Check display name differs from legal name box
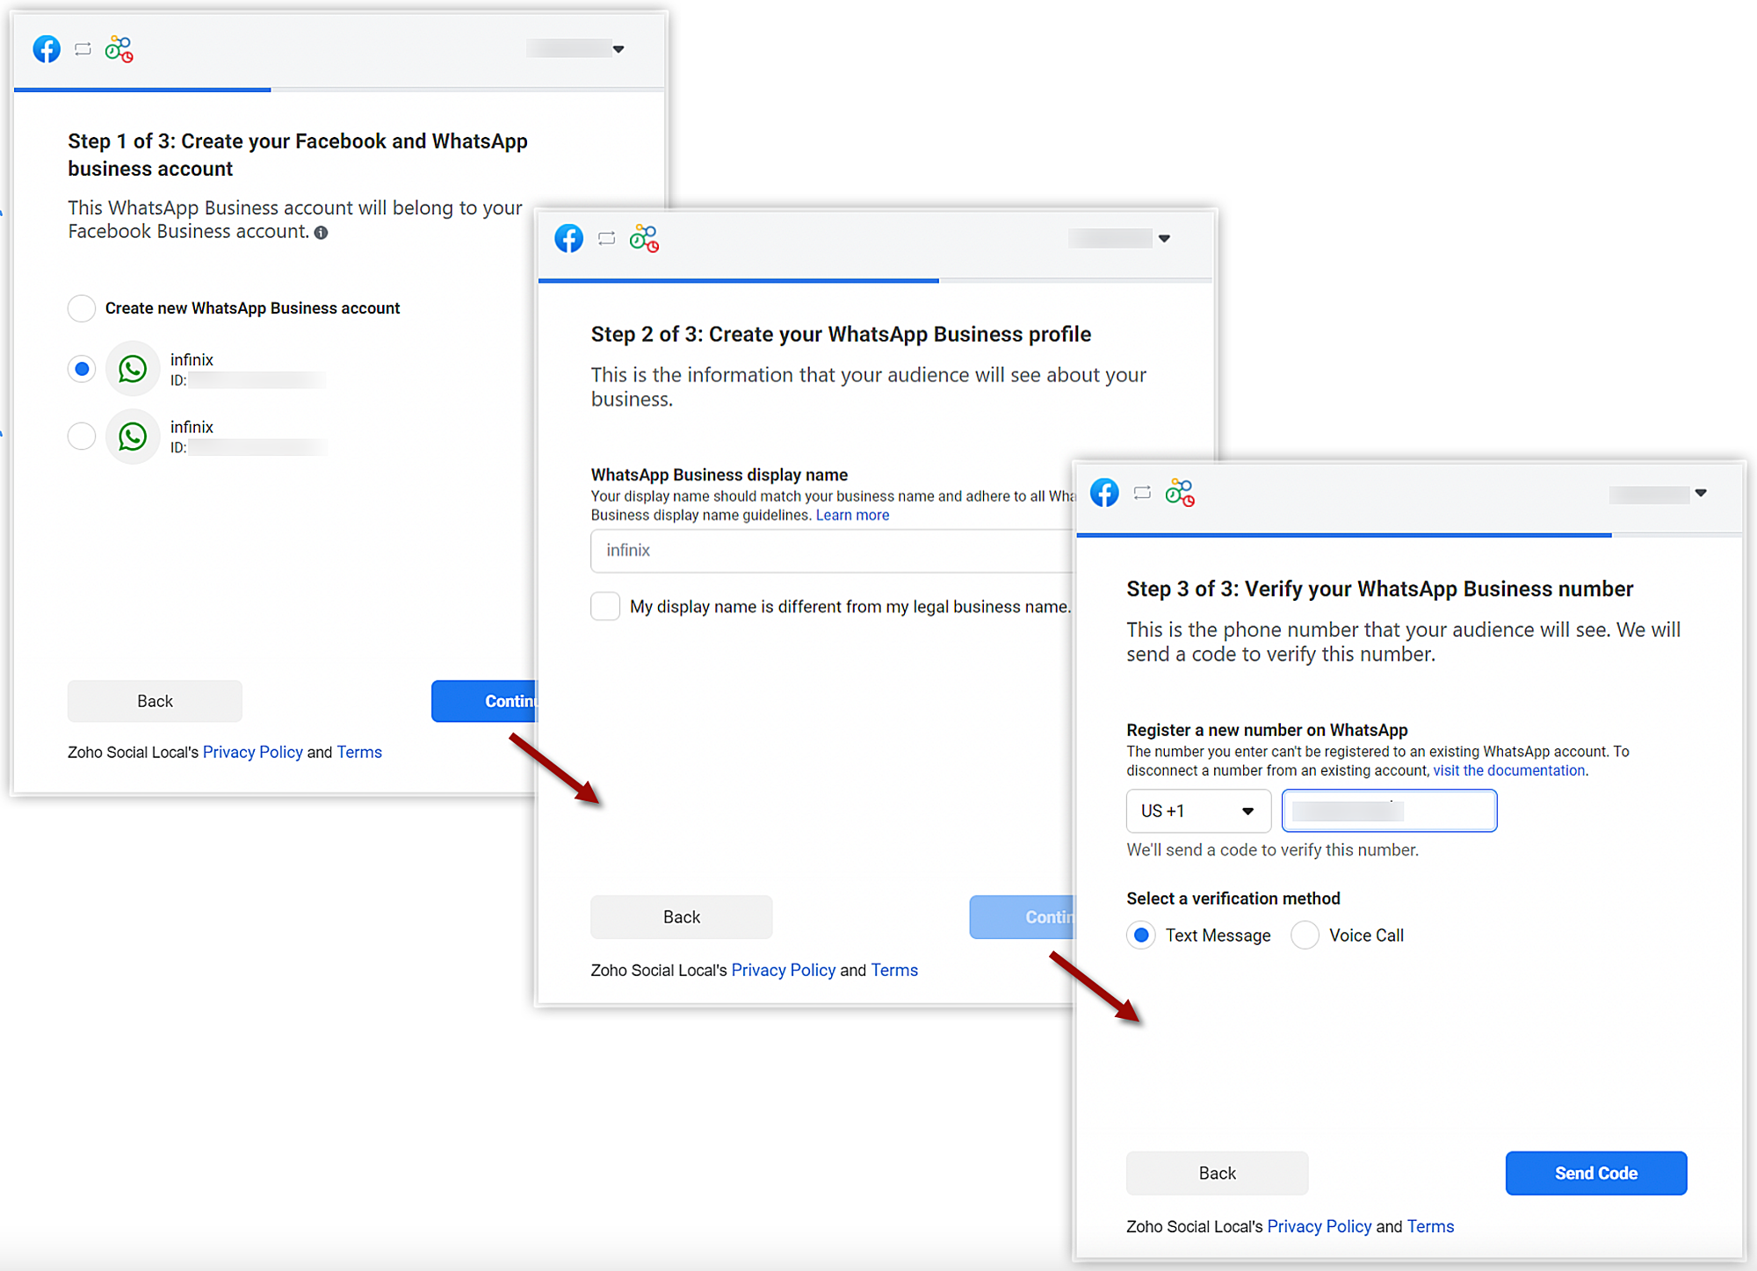The image size is (1757, 1271). (x=605, y=606)
